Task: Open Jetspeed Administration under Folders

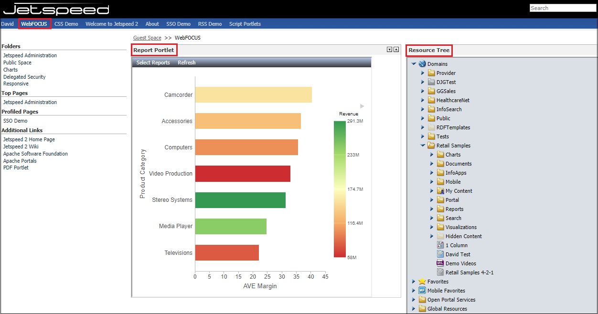Action: tap(30, 55)
